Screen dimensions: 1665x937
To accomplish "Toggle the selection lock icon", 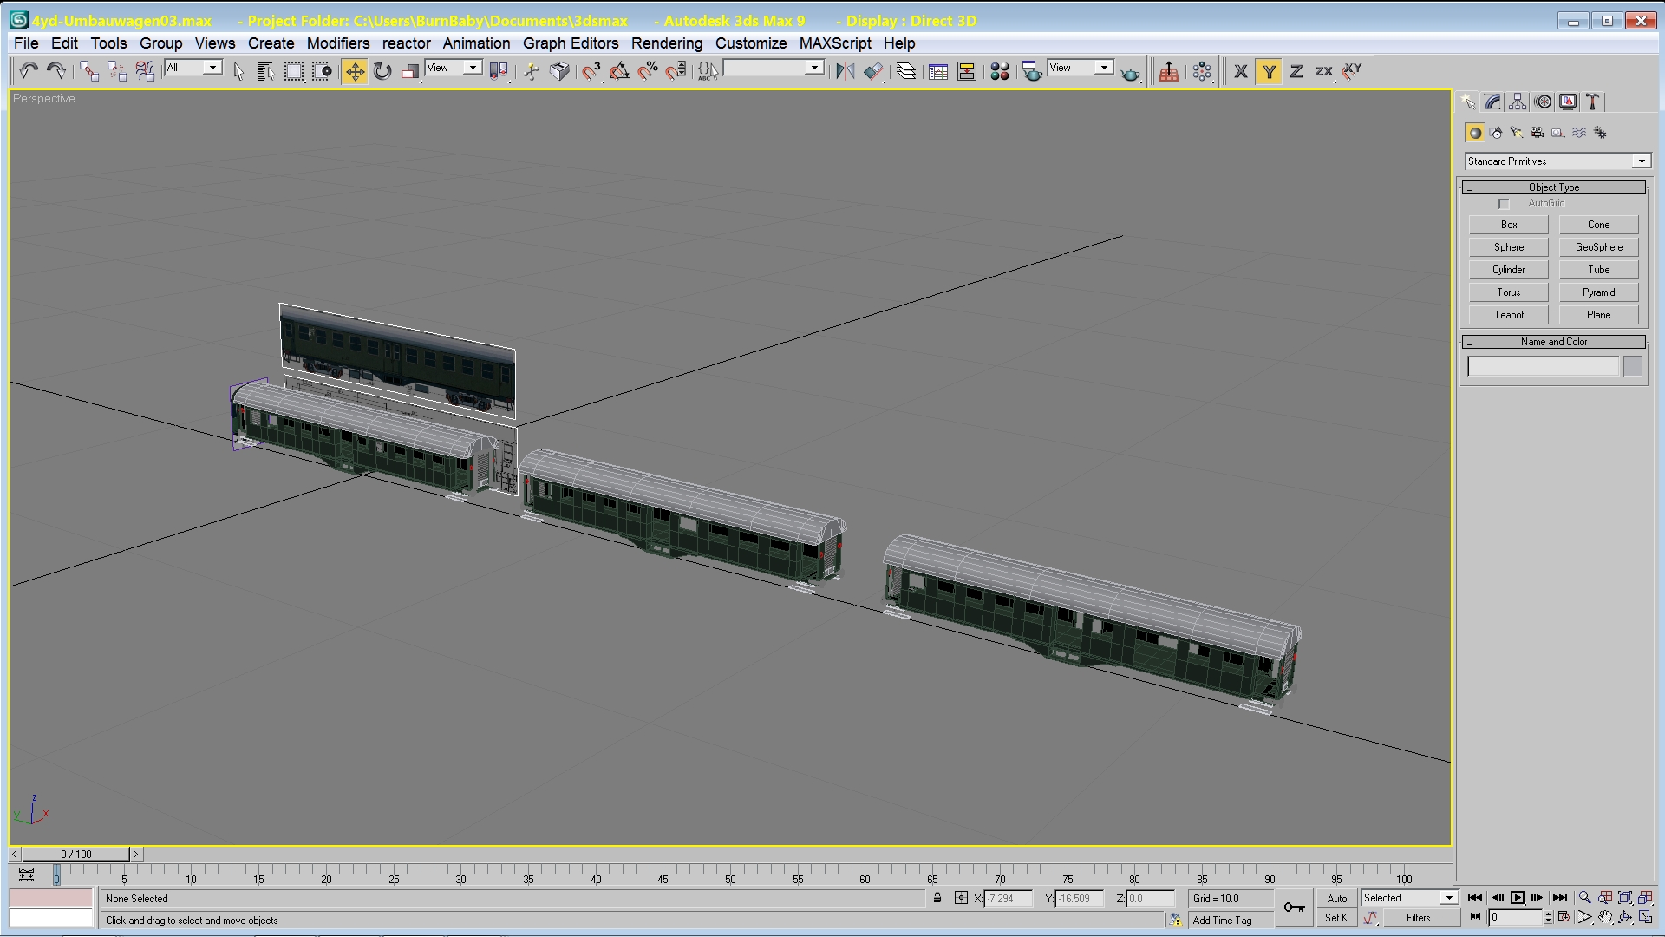I will [x=937, y=899].
